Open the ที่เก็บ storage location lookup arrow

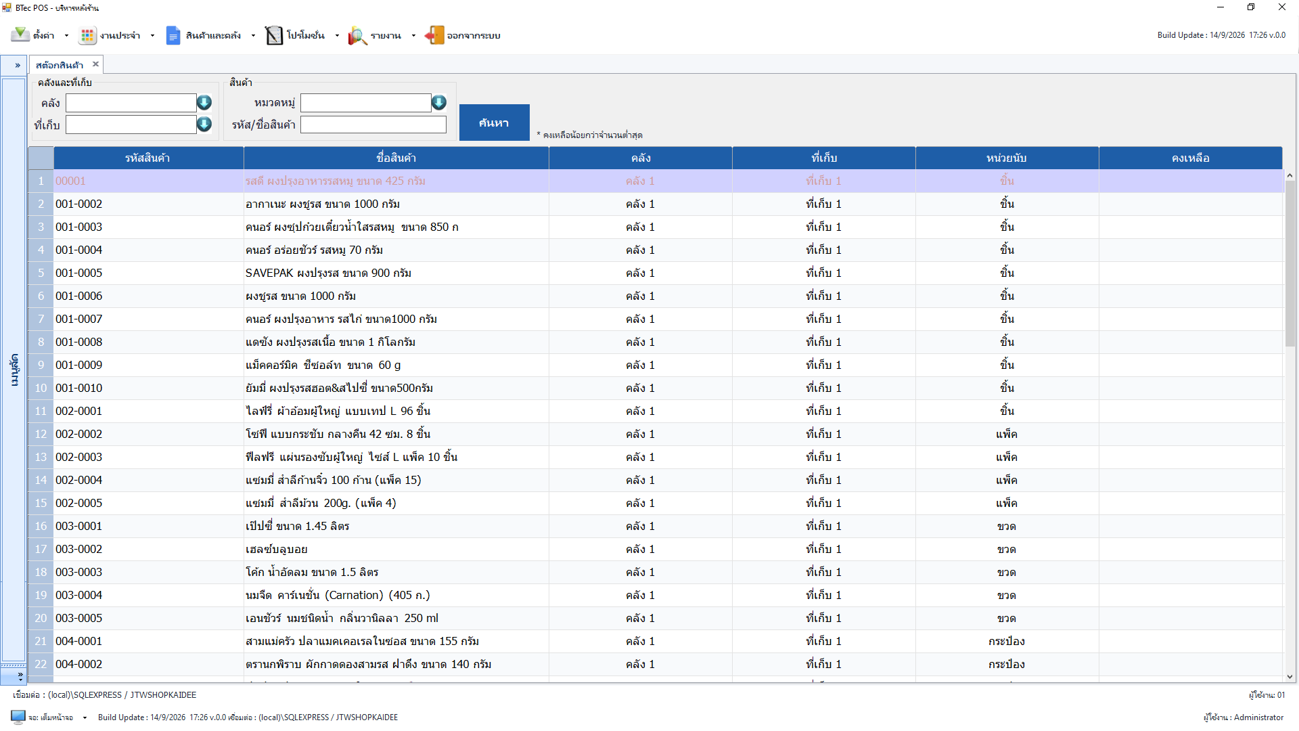[x=204, y=125]
